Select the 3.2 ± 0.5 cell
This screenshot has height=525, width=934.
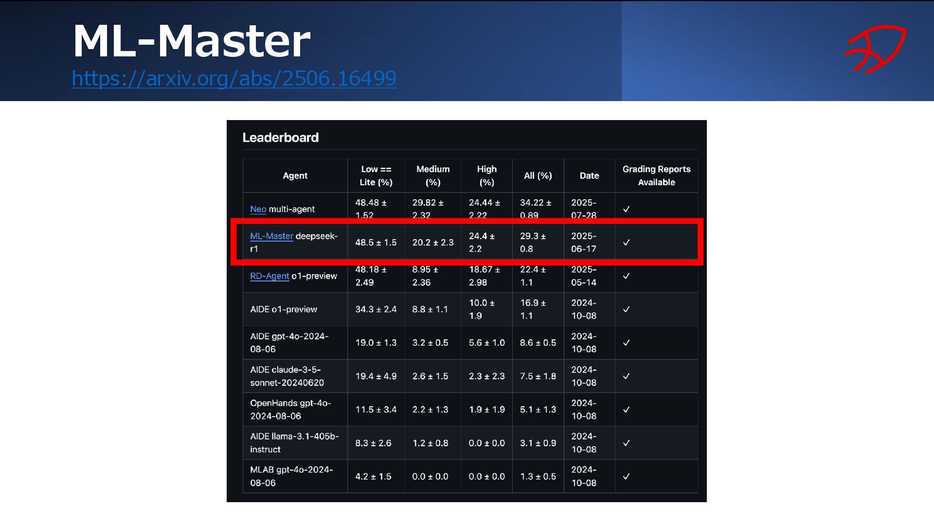(x=433, y=343)
